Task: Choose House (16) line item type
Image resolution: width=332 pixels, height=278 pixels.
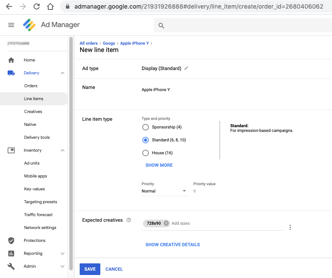Action: [x=146, y=153]
